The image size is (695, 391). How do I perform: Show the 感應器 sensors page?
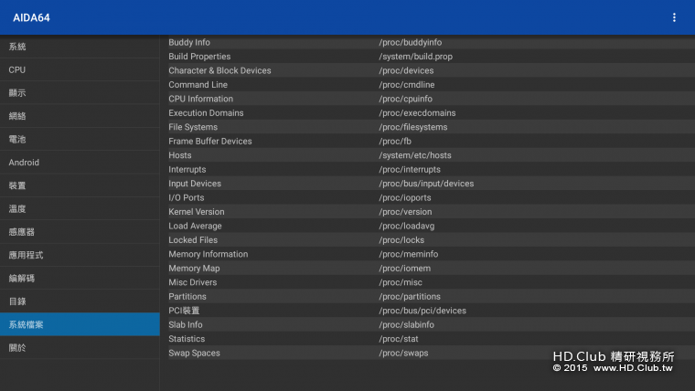(22, 232)
